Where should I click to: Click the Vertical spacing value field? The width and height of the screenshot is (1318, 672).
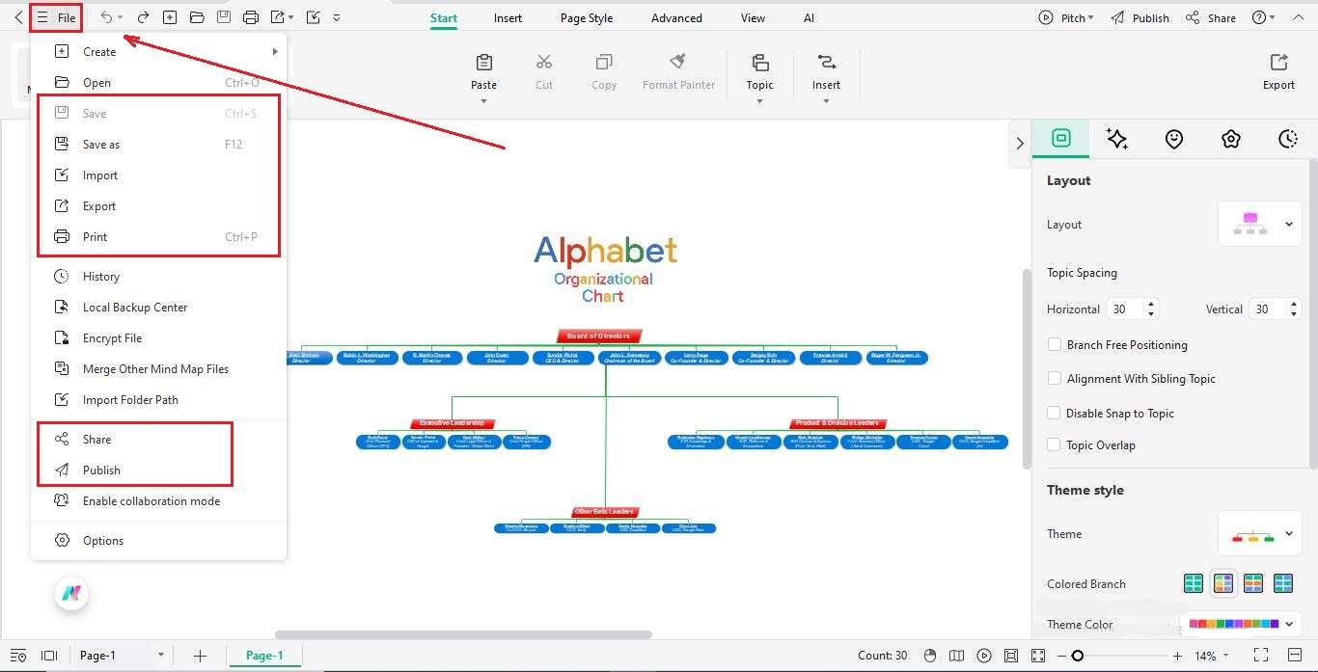click(1267, 309)
